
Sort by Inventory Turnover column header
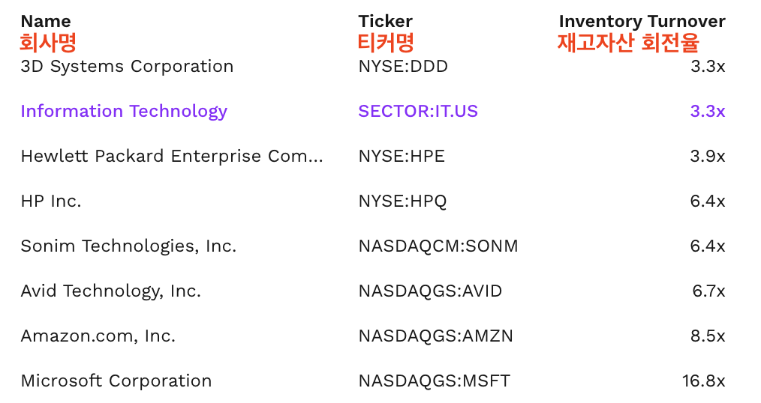pos(642,21)
